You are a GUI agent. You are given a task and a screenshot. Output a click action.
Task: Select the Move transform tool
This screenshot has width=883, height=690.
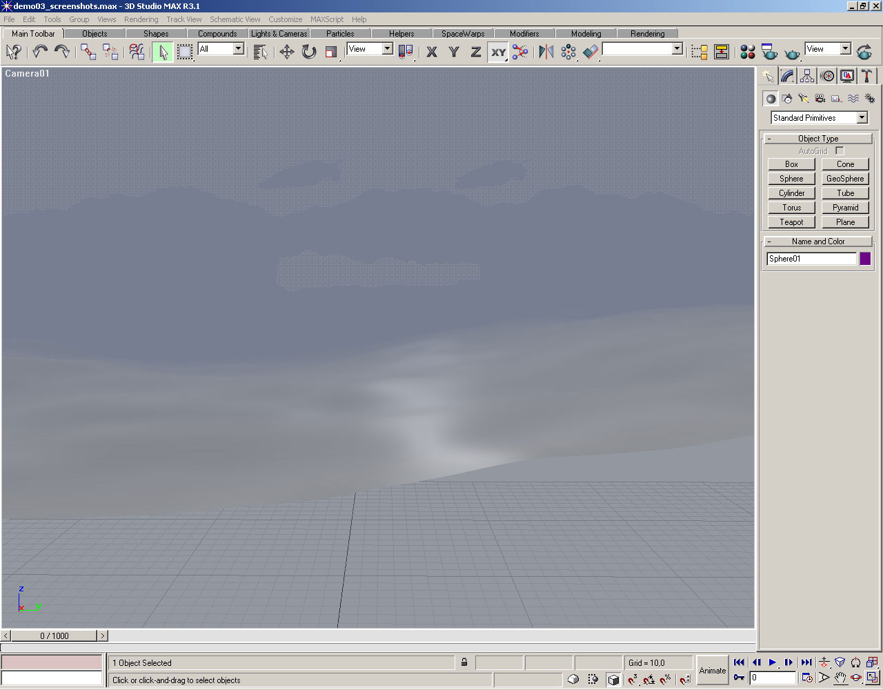pyautogui.click(x=286, y=52)
